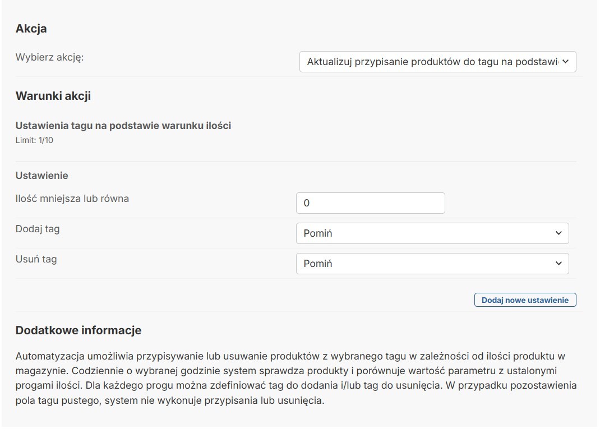Click the paragraph beginning 'Automatyzacja umożliwia'
Viewport: 600px width, 433px height.
(x=296, y=378)
